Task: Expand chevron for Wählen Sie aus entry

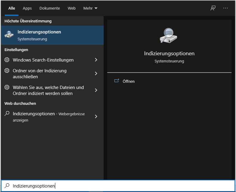Action: 96,90
